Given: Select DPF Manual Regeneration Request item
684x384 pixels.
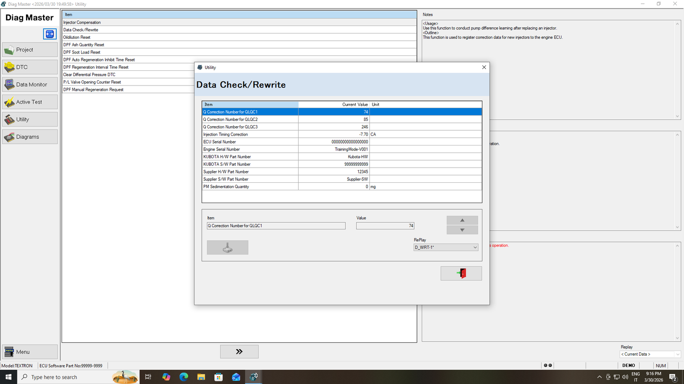Looking at the screenshot, I should 128,90.
